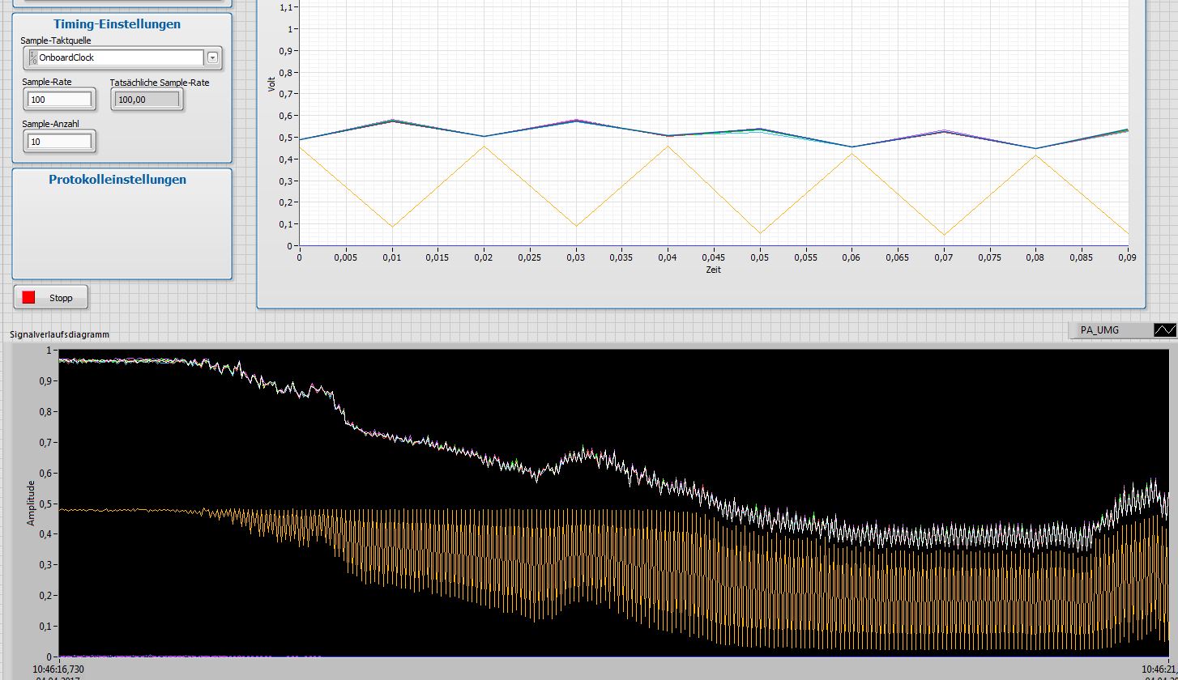Select the Signalverlaufsdiagramm chart label
The image size is (1178, 680).
click(x=59, y=334)
